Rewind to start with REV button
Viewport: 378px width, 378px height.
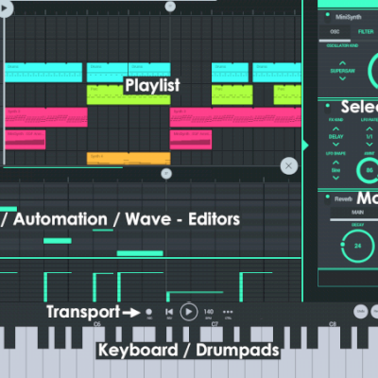pyautogui.click(x=169, y=312)
